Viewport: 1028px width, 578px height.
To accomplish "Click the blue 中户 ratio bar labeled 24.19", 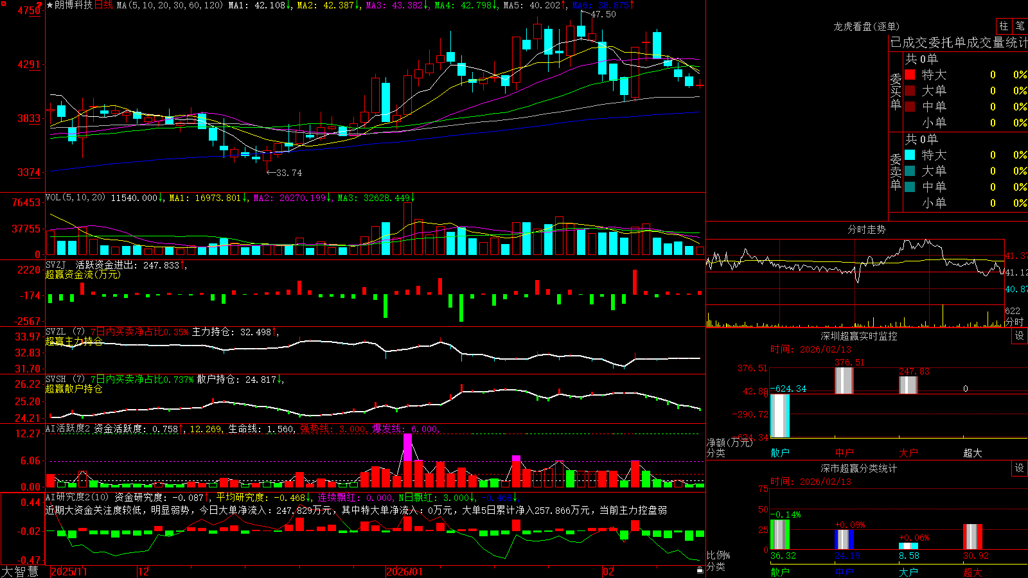I will [x=844, y=539].
